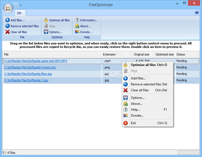
Task: Choose 'Remove selected files Del' in context menu
Action: [148, 84]
